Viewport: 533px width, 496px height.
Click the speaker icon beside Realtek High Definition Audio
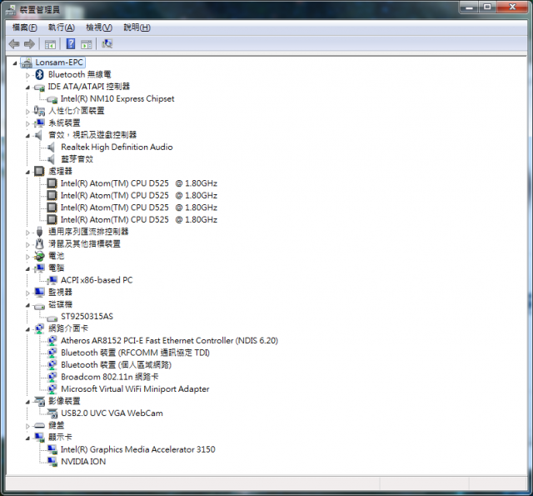click(51, 148)
